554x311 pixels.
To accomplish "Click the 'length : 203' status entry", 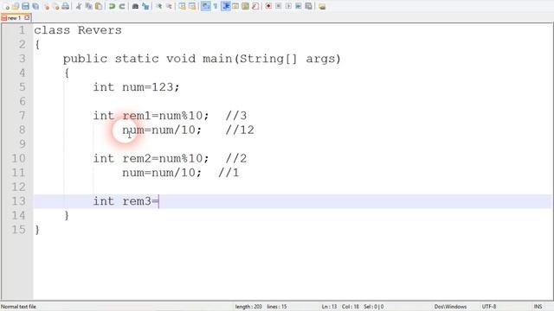I will 248,307.
